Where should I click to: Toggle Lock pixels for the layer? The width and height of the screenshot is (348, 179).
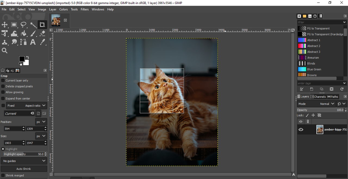(307, 115)
